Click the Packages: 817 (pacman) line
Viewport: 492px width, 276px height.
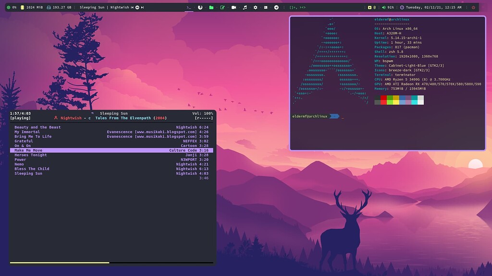tap(396, 47)
